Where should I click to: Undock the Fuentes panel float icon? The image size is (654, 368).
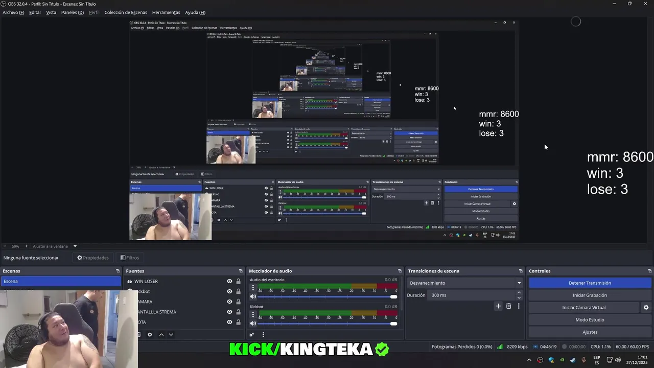tap(241, 271)
